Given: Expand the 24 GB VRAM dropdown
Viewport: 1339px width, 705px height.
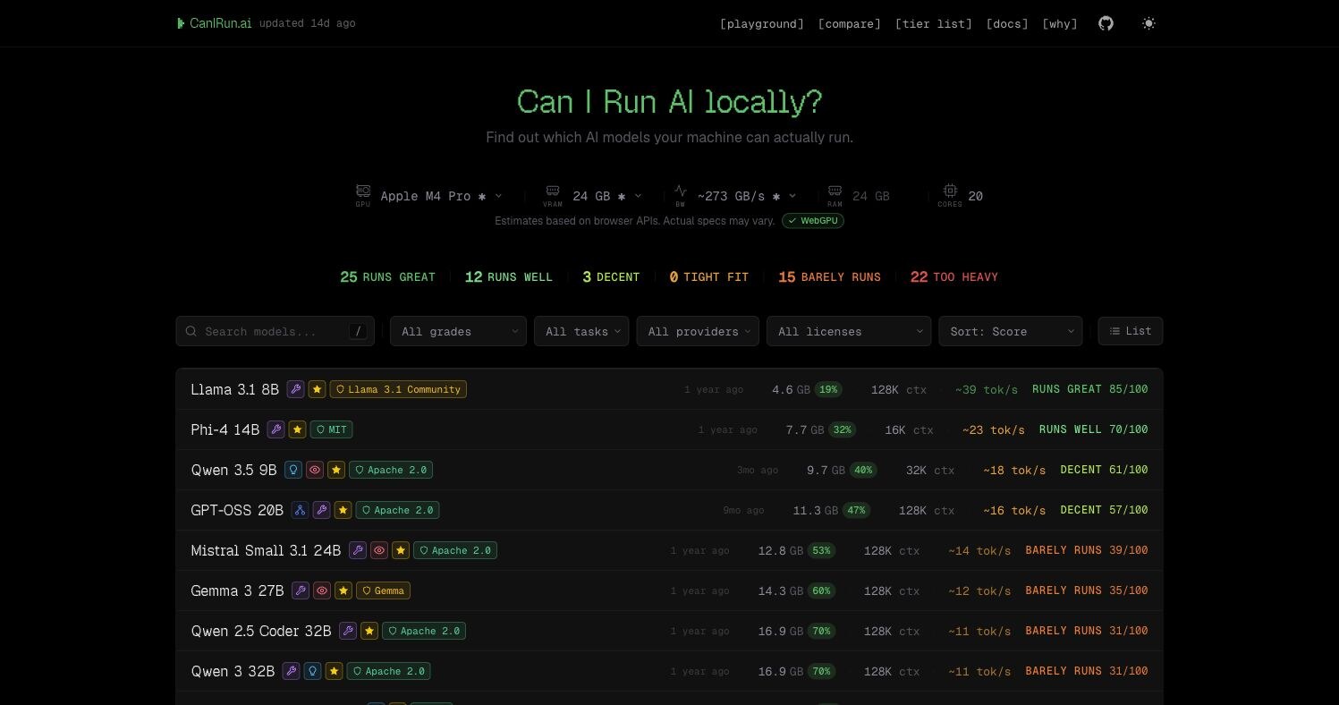Looking at the screenshot, I should 606,196.
